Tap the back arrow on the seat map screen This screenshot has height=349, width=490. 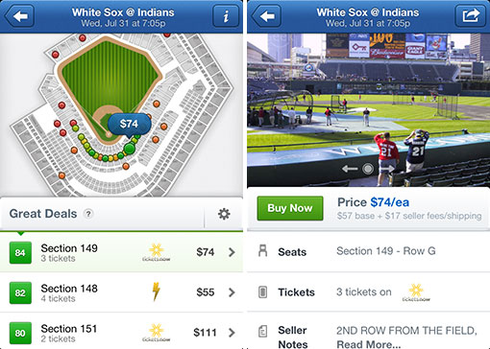[19, 15]
